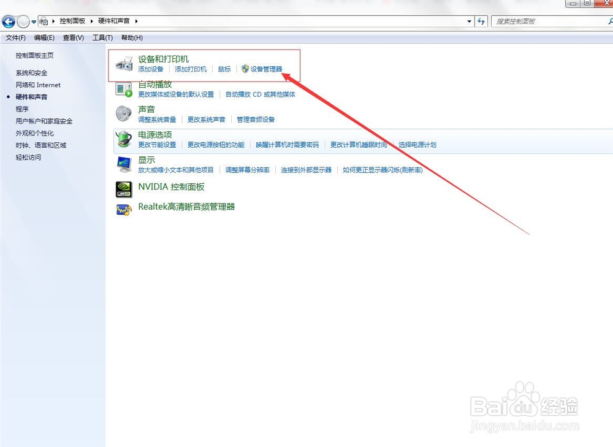Open the address bar history dropdown arrow
The width and height of the screenshot is (613, 447).
[470, 21]
